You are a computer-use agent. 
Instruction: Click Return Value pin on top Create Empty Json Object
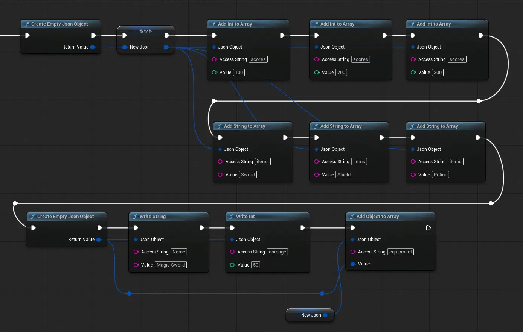tap(93, 47)
